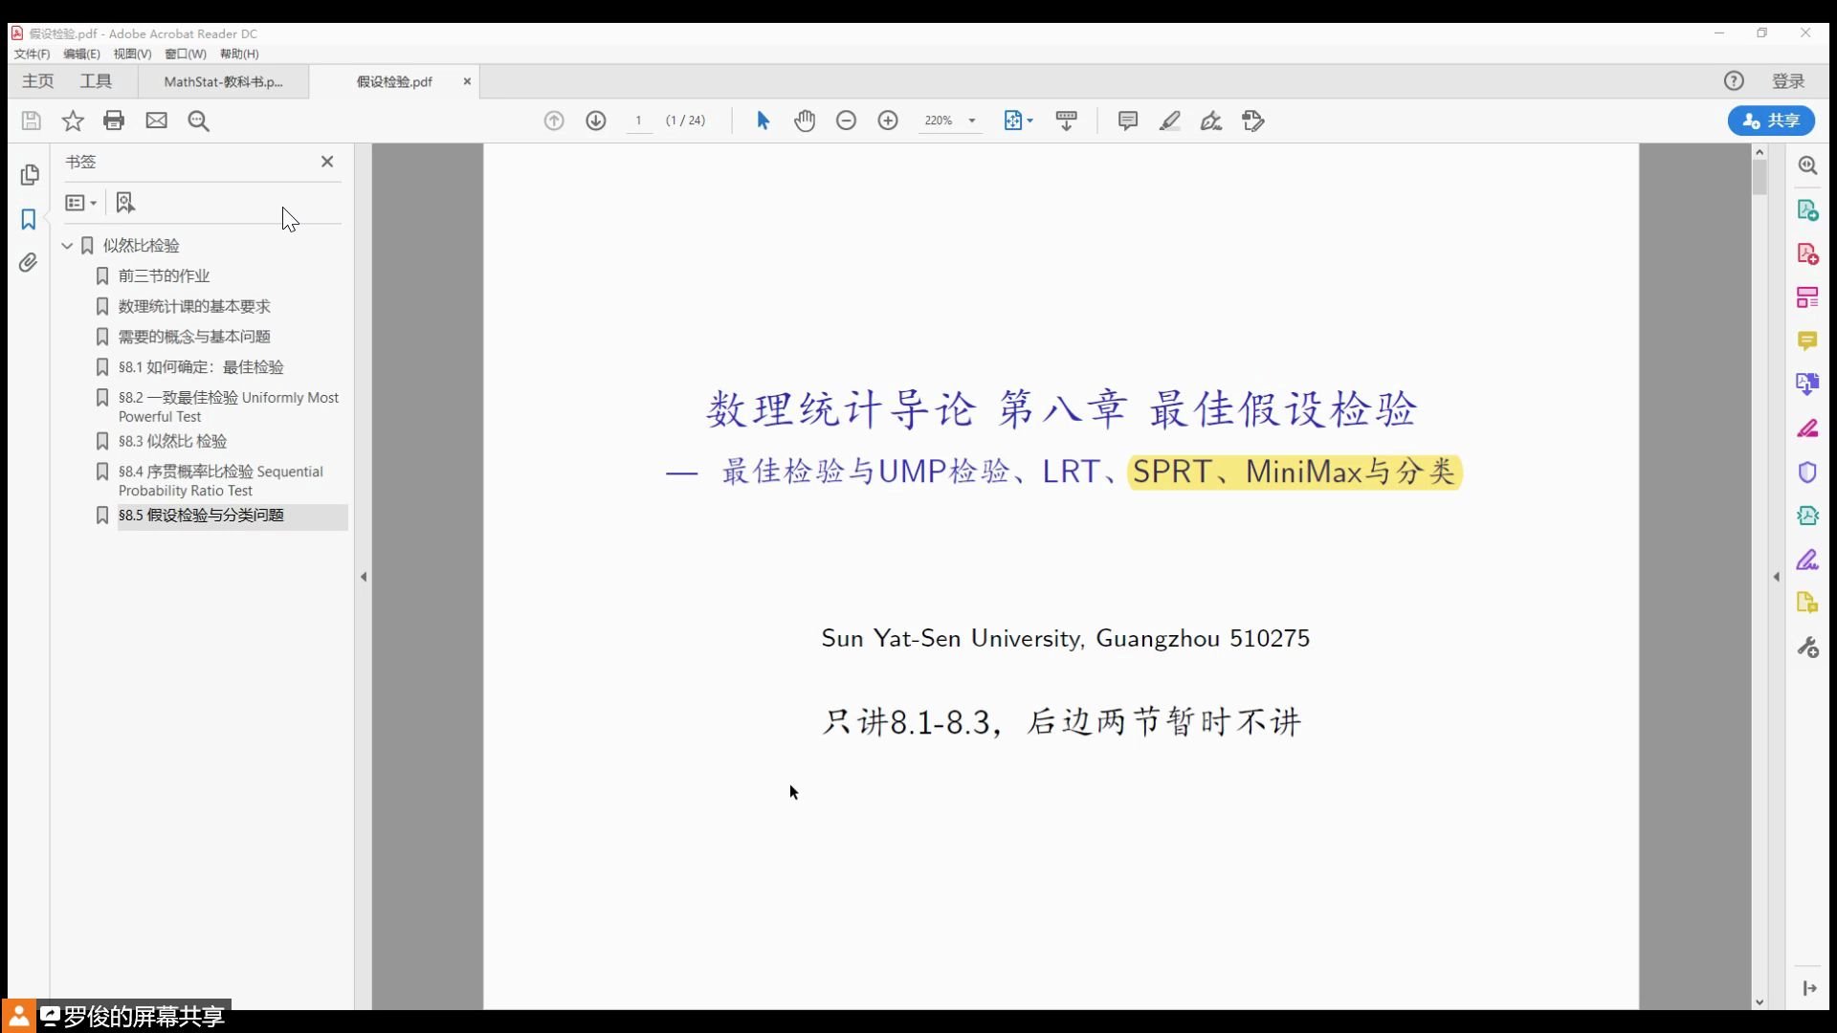The image size is (1837, 1033).
Task: Click scroll down arrow of document
Action: [x=1760, y=1001]
